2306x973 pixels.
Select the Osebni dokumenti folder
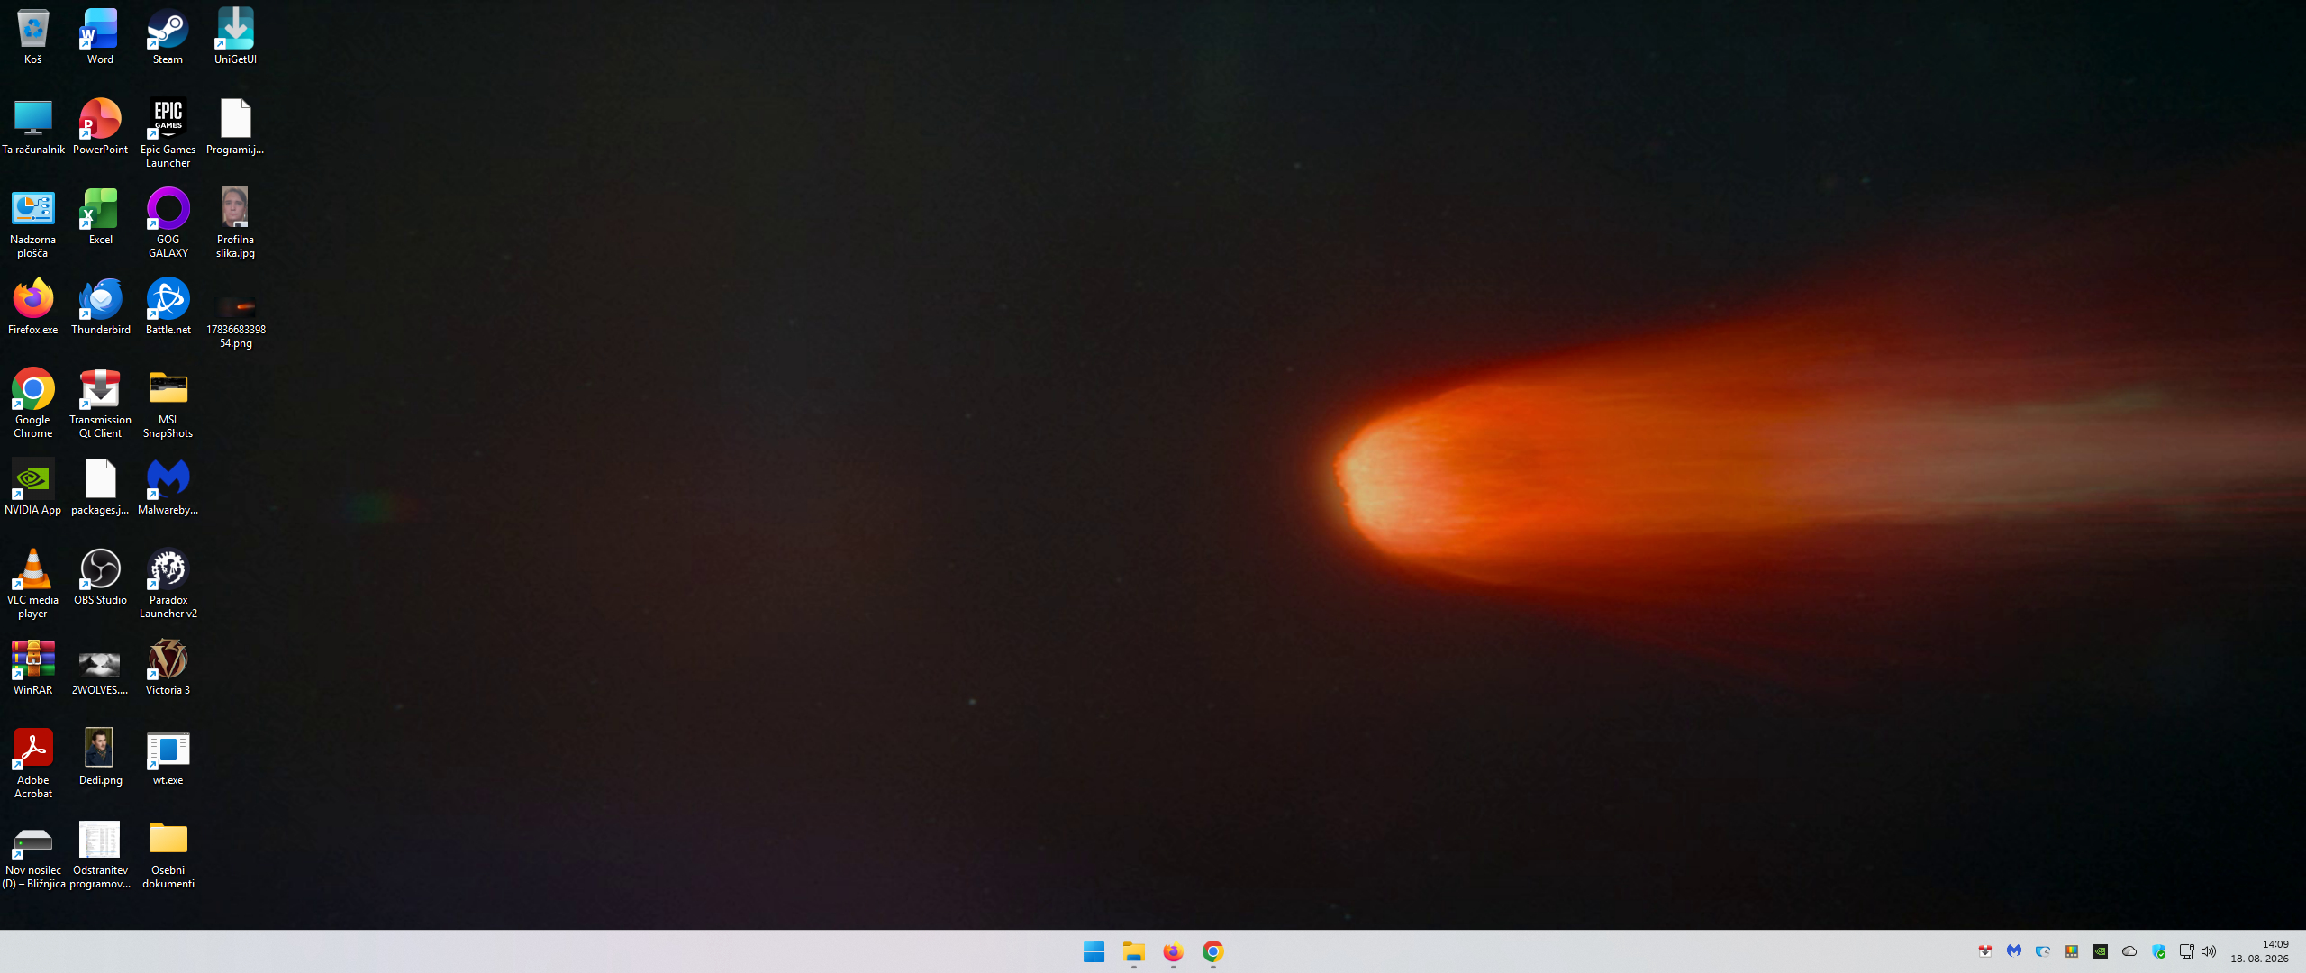coord(168,853)
